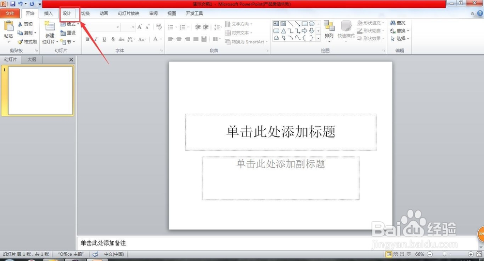Choose the oval shape
Viewport: 484px width, 261px height.
312,24
